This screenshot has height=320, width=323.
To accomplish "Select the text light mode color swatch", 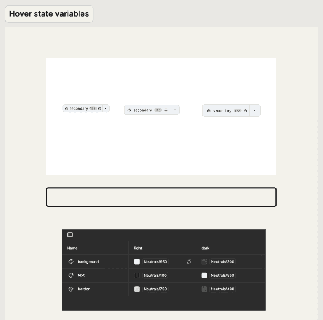I will coord(137,275).
